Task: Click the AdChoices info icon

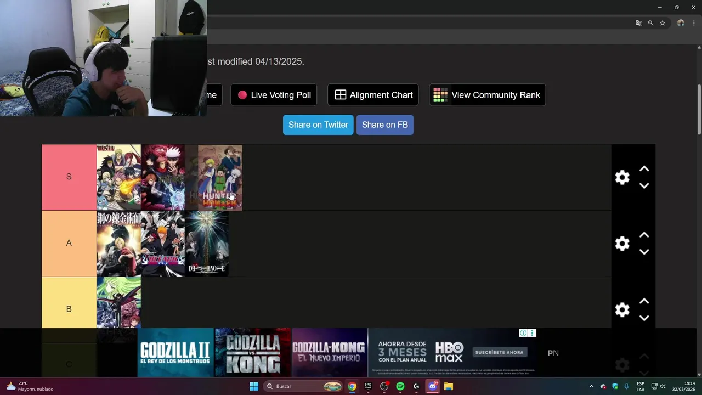Action: [523, 333]
